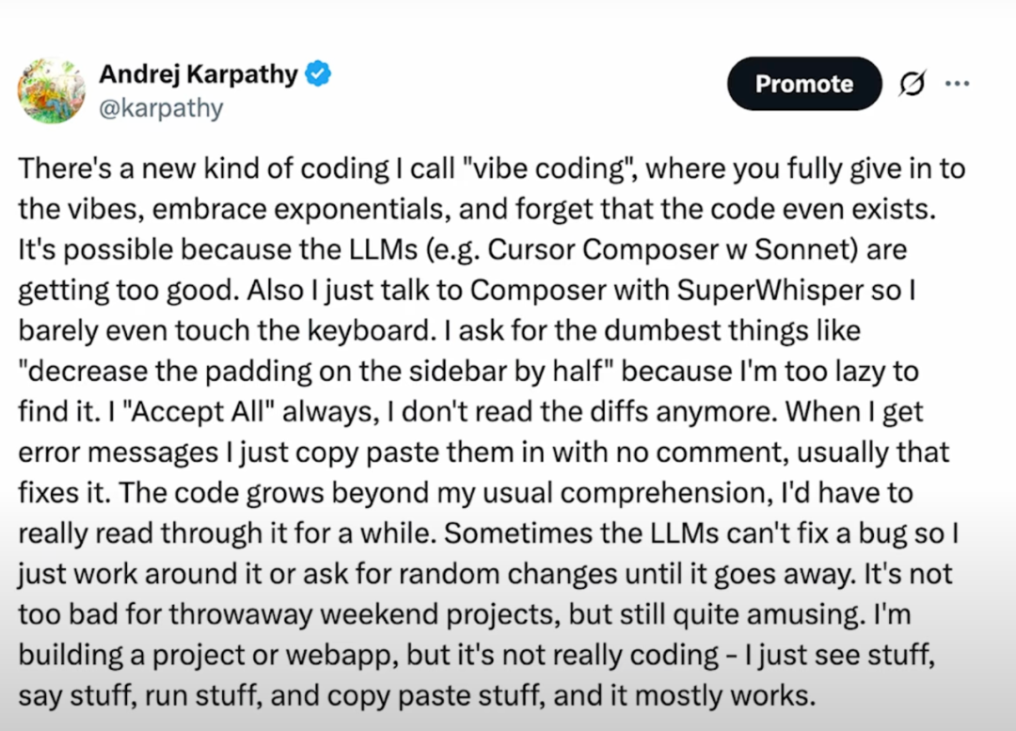Click the word "keyboard" in the tweet
The width and height of the screenshot is (1016, 731).
(368, 330)
